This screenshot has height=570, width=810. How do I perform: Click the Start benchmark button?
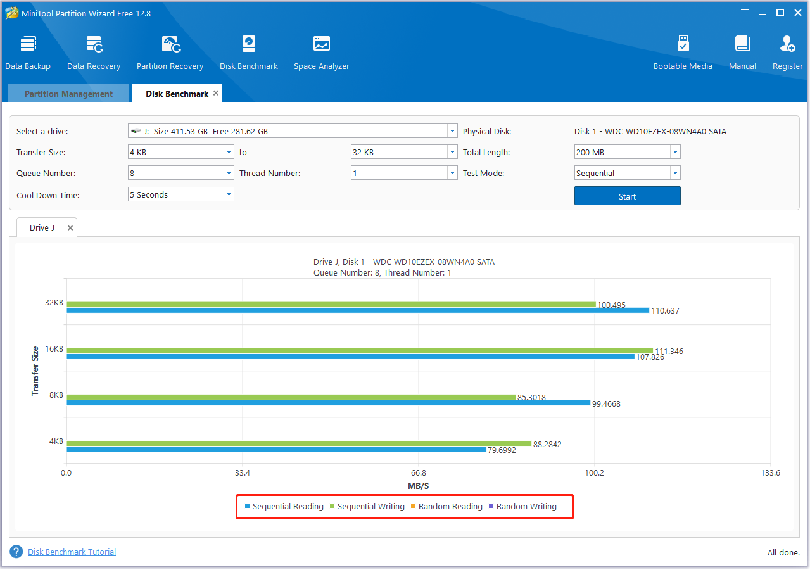(x=627, y=196)
